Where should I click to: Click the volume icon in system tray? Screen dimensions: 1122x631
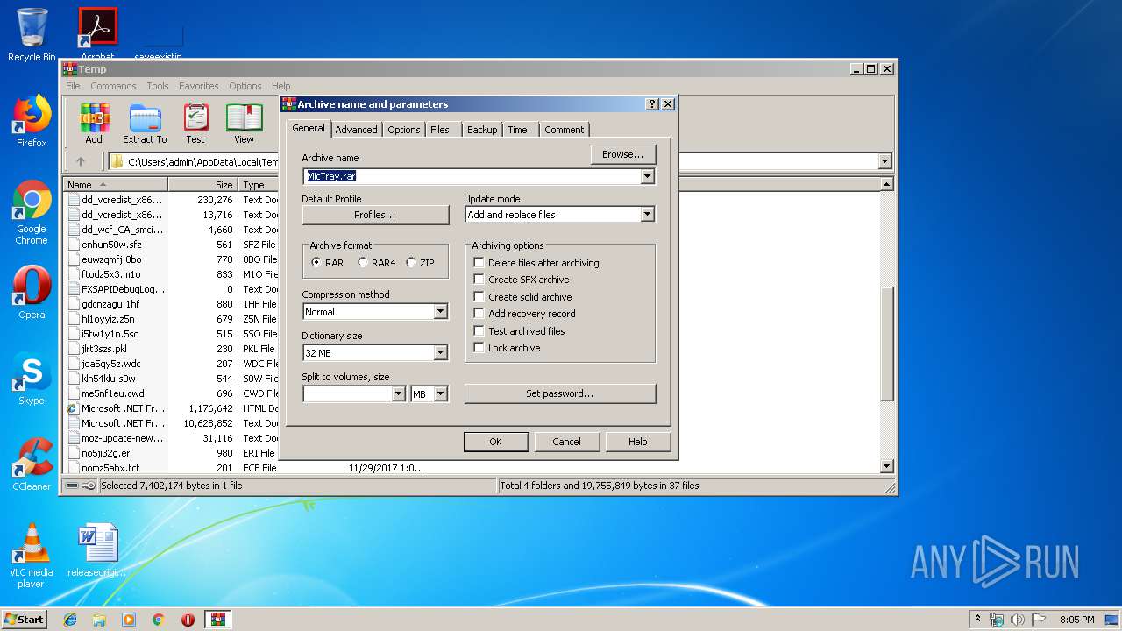coord(1018,620)
